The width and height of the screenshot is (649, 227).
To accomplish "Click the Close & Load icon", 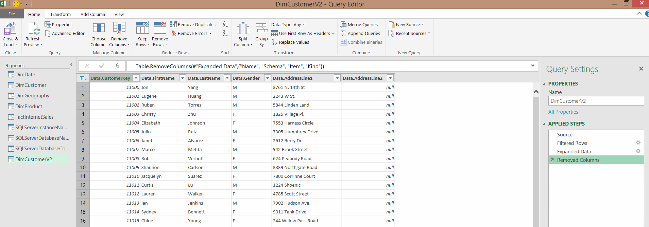I will click(10, 29).
